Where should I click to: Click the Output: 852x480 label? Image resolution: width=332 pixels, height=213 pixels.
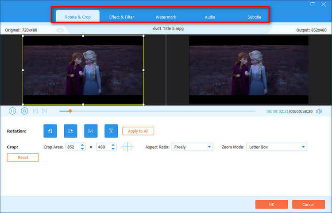tap(311, 30)
